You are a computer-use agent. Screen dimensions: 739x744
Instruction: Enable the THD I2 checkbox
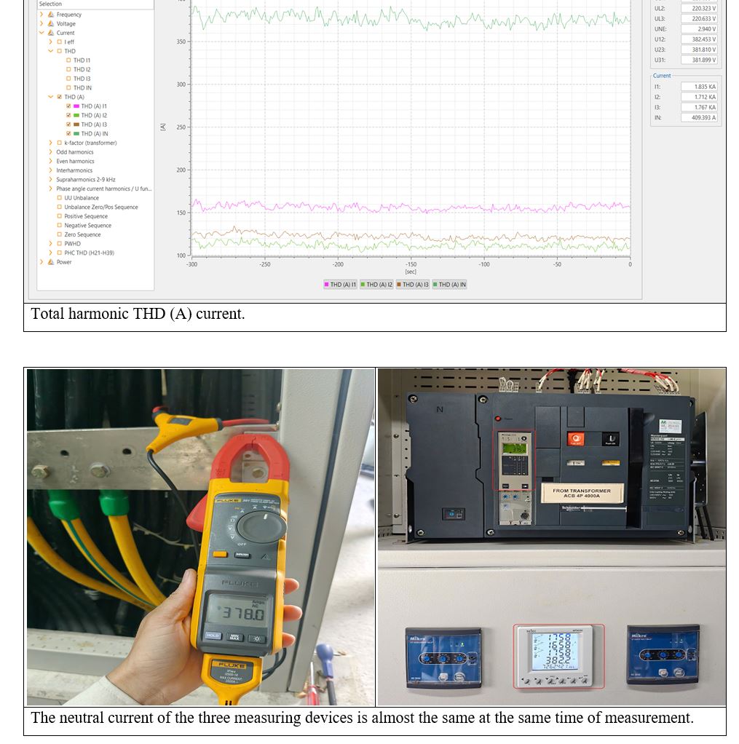(68, 70)
